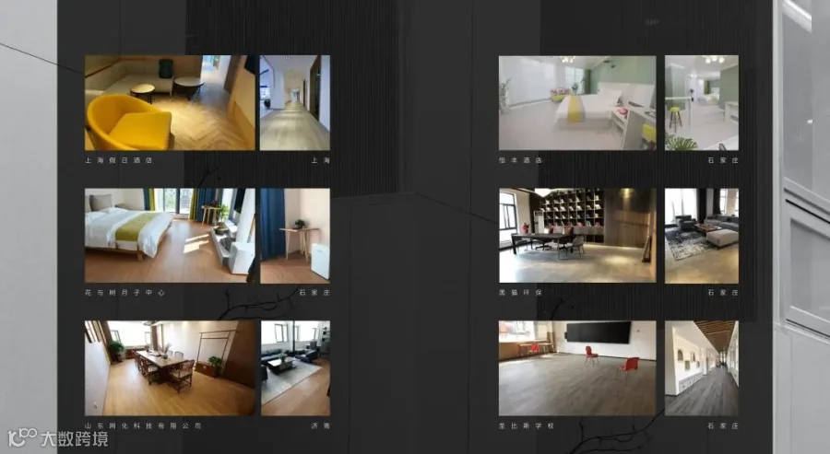Screen dimensions: 830x454
Task: Open the white bed photo above 恒丰酒店
Action: pos(577,102)
